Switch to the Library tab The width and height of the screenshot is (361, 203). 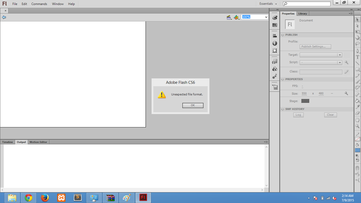tap(303, 14)
